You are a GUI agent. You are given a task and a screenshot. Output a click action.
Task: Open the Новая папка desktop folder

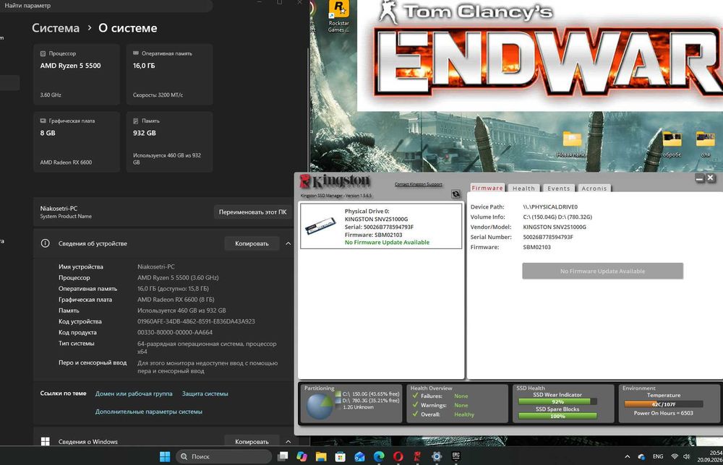click(572, 144)
